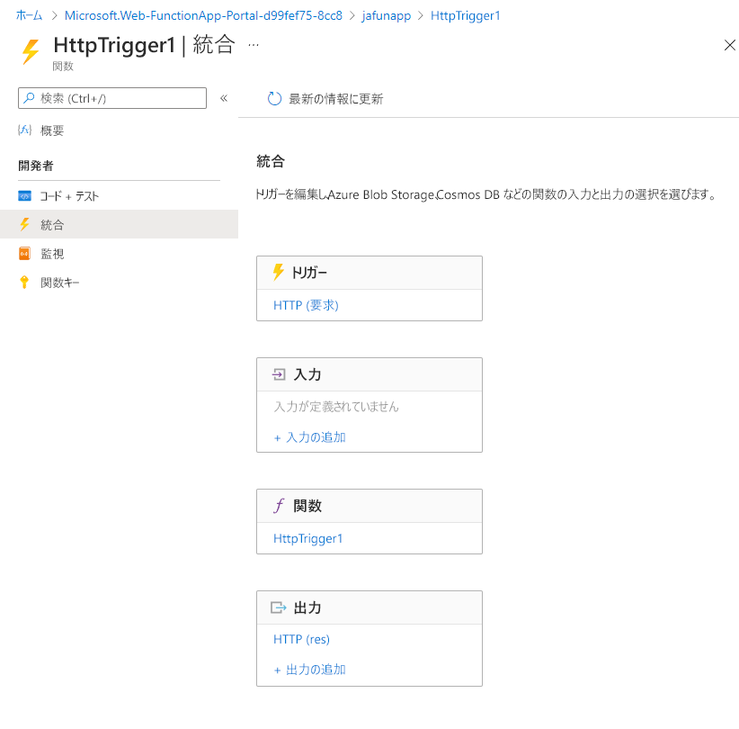
Task: Click the orange monitor icon beside 監視
Action: (x=24, y=254)
